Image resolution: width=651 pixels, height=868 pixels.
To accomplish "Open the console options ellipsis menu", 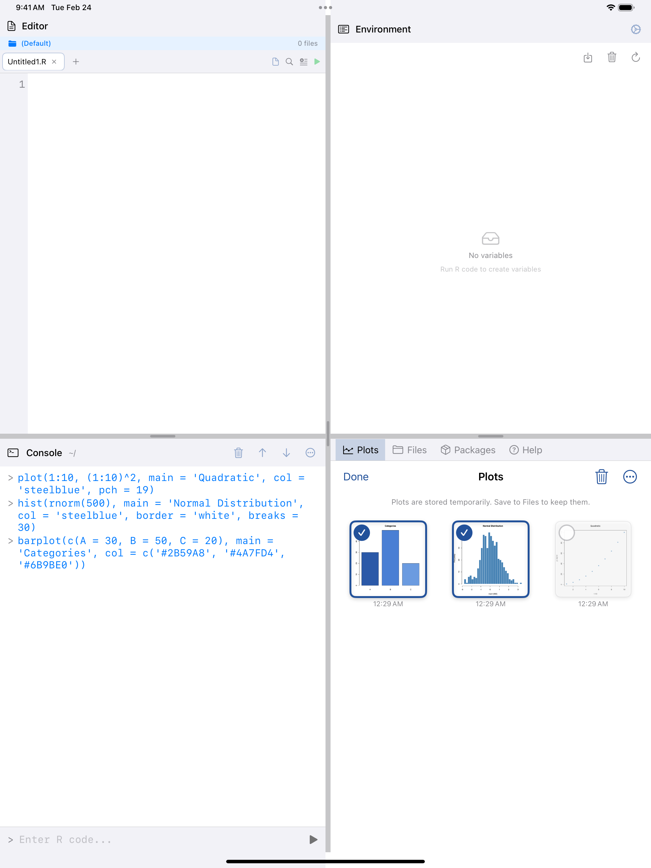I will (x=310, y=453).
